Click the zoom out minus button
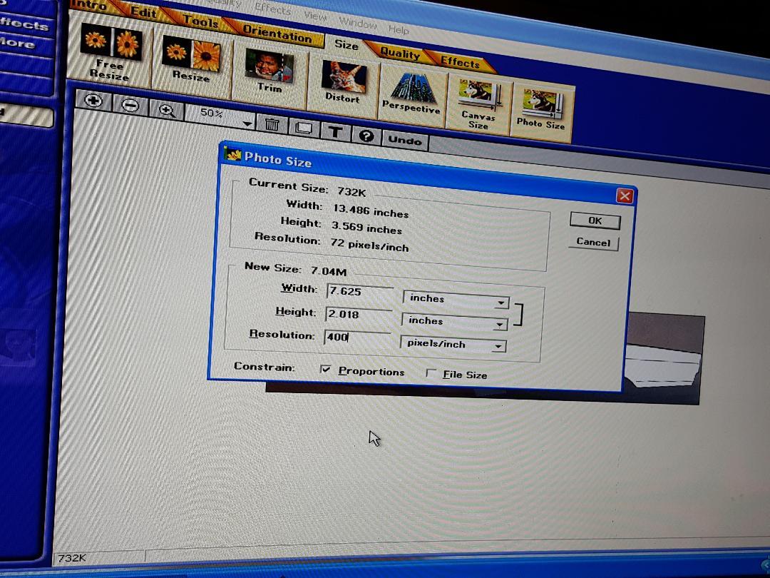The width and height of the screenshot is (770, 578). pos(130,105)
